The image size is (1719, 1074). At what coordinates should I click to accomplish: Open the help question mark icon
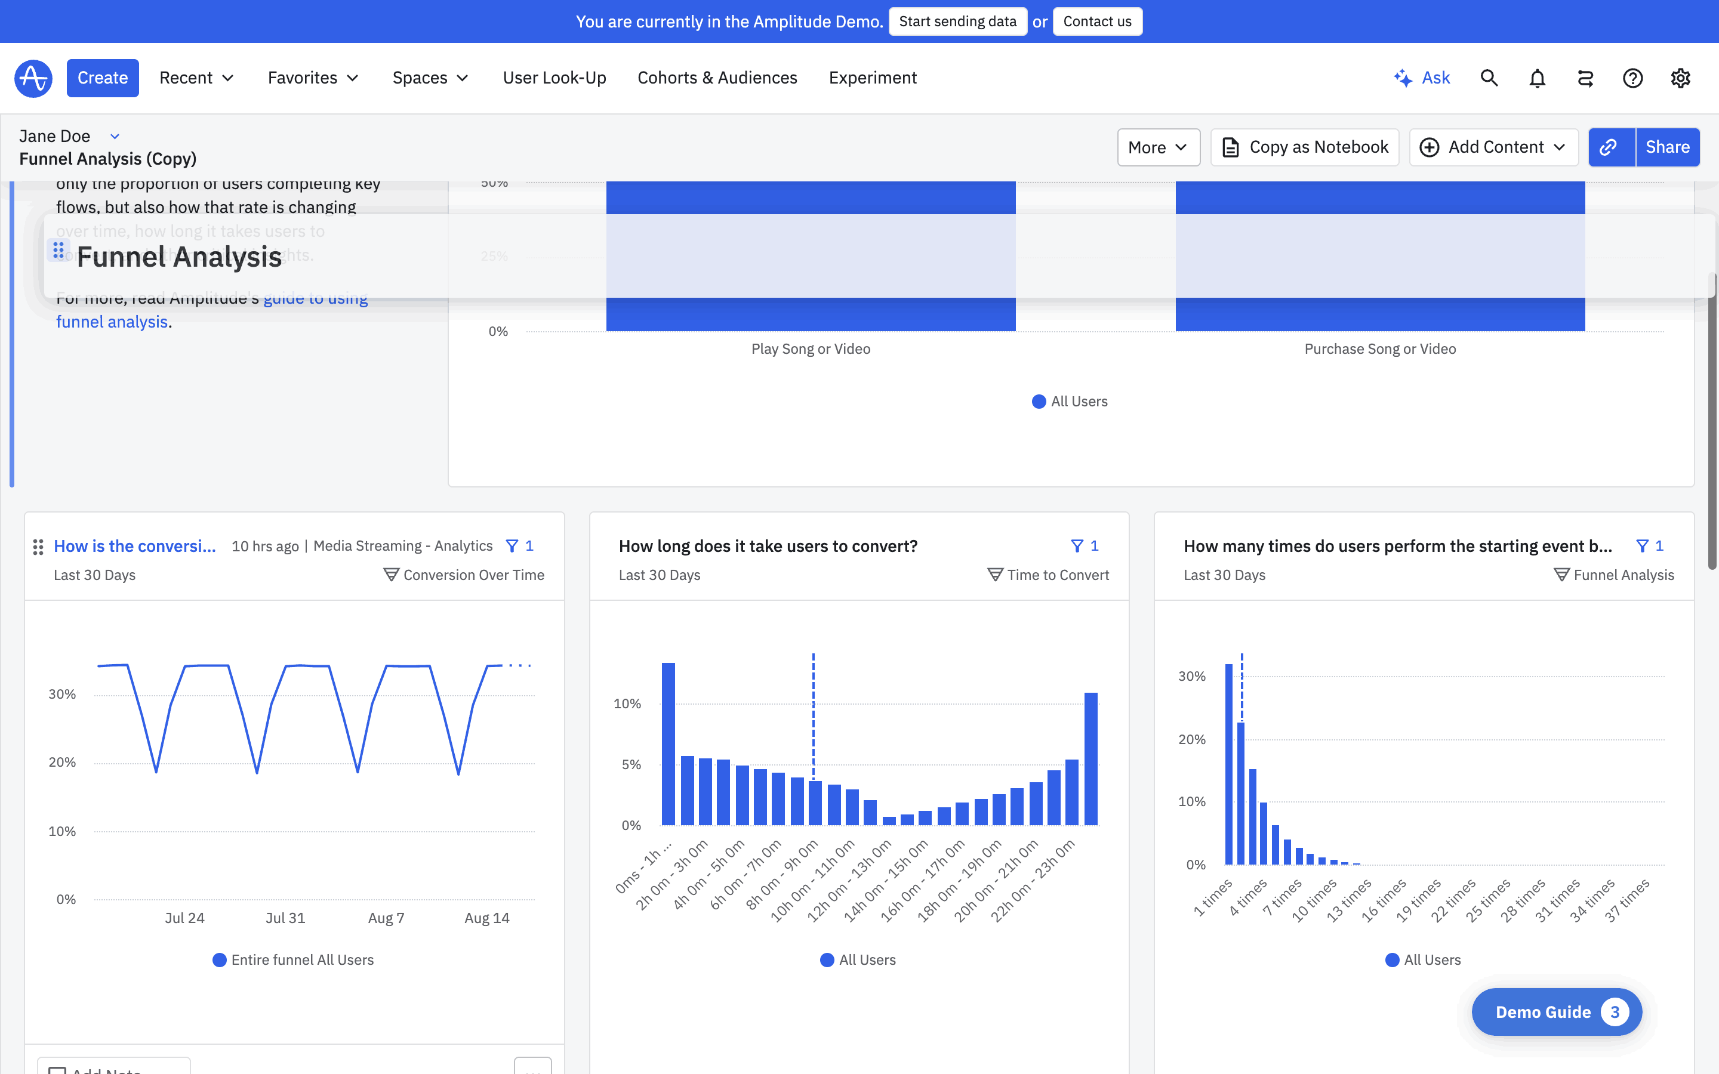click(x=1632, y=78)
